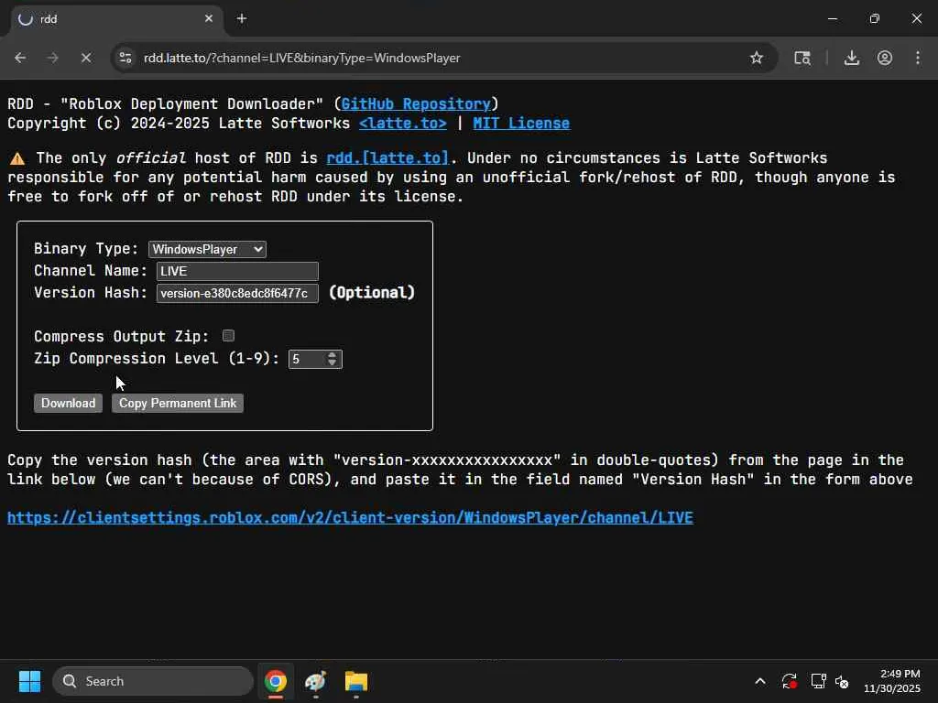
Task: Open a new tab with plus button
Action: tap(242, 18)
